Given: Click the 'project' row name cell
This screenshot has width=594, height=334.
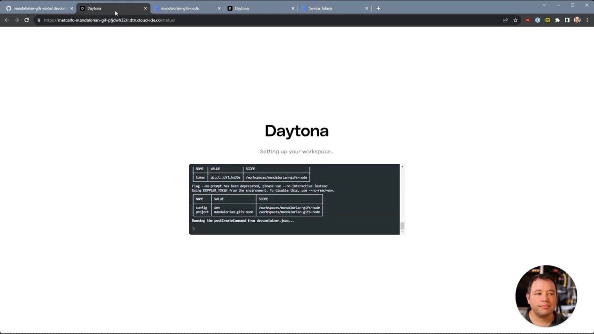Looking at the screenshot, I should (202, 212).
